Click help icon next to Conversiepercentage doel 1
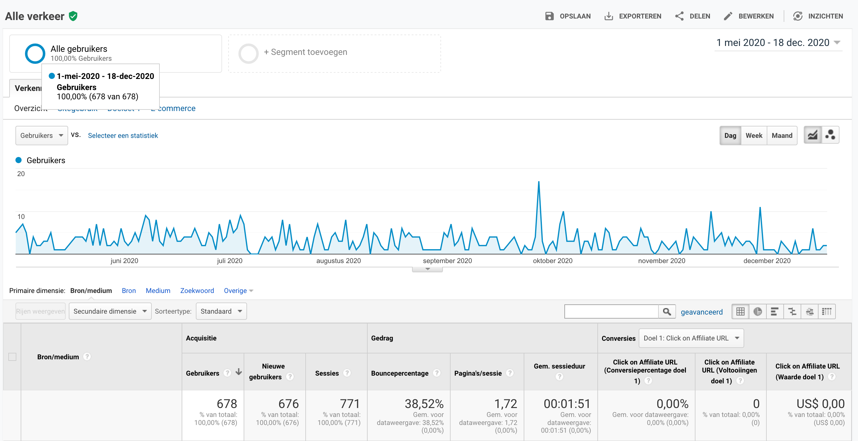The width and height of the screenshot is (858, 441). coord(648,380)
